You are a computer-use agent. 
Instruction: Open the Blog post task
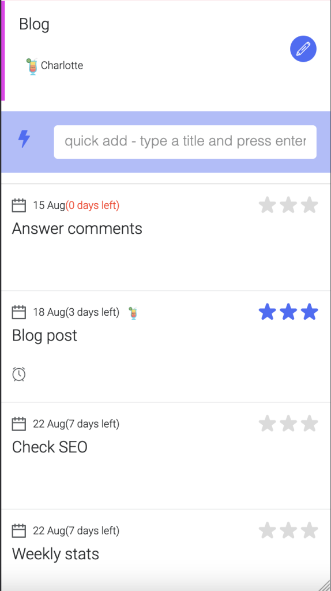click(44, 335)
